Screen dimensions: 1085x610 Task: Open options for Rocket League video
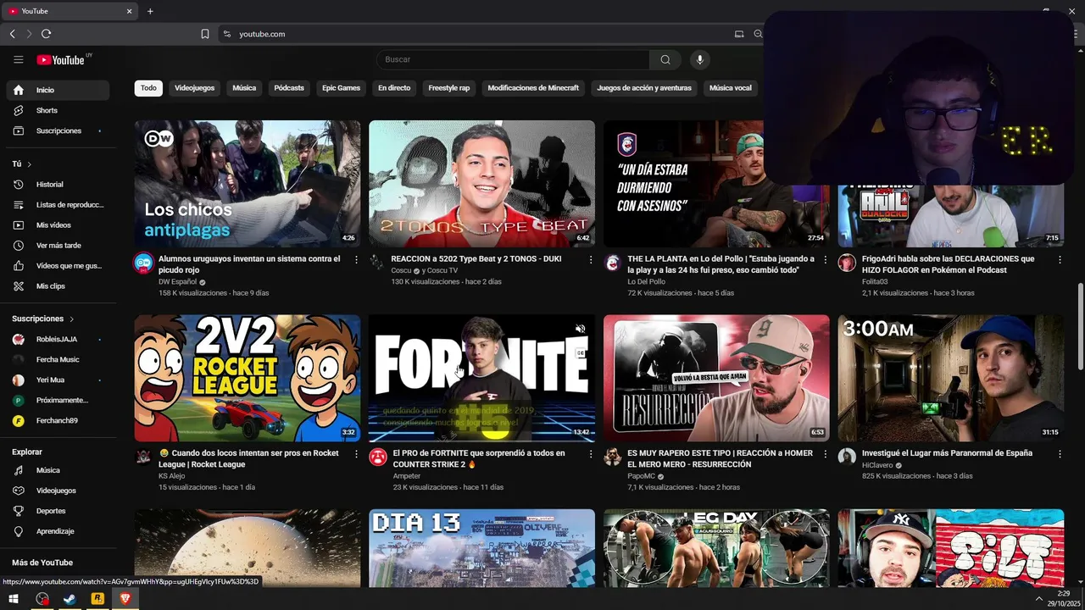(x=356, y=453)
